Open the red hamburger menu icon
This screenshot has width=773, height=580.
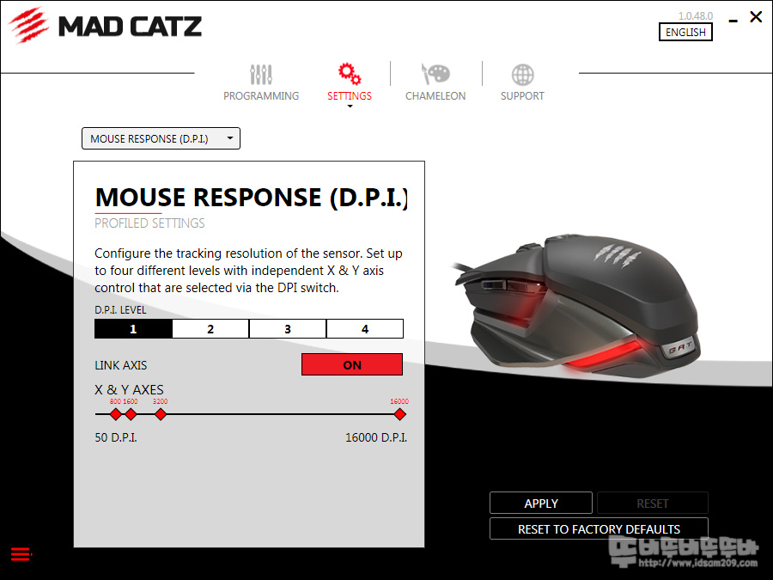[x=21, y=554]
